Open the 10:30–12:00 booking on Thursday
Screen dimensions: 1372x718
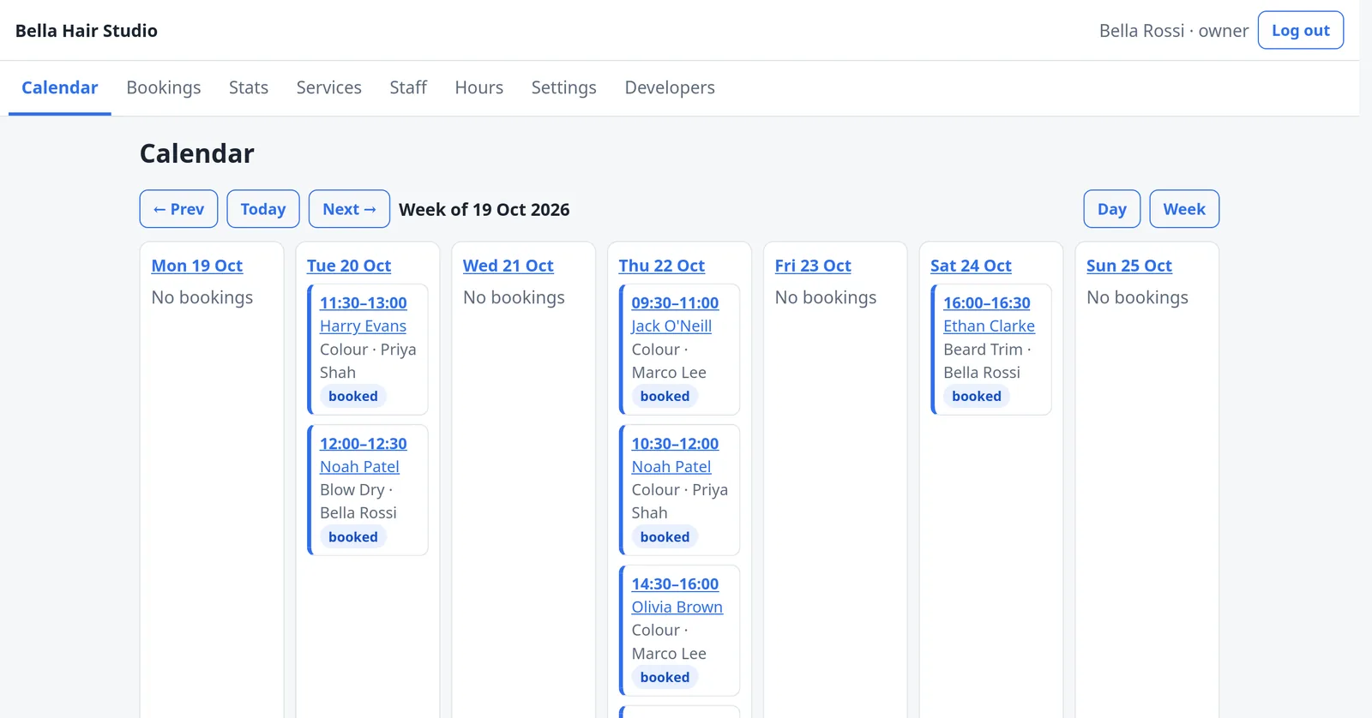(x=675, y=444)
